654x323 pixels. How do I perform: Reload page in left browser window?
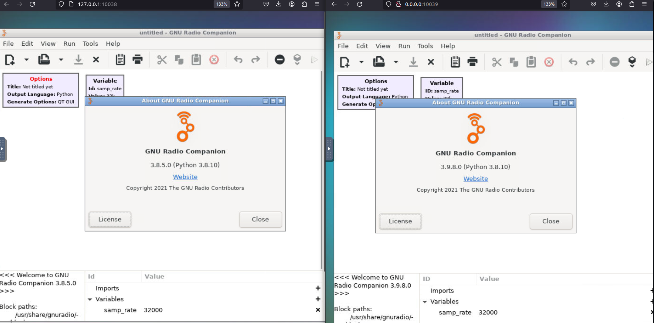pos(32,4)
